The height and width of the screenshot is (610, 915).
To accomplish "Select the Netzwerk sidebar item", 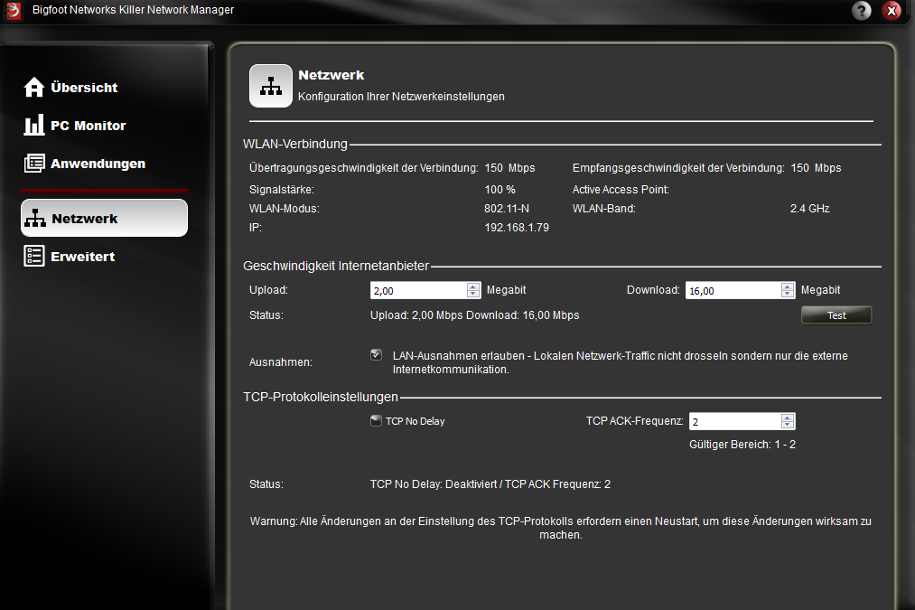I will pyautogui.click(x=105, y=219).
